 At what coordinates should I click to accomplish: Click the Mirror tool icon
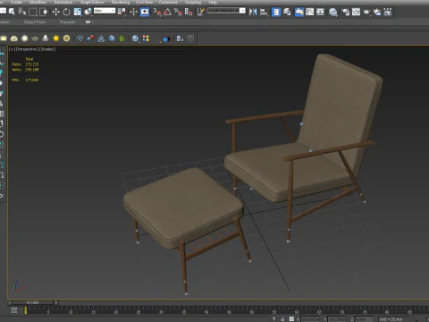tap(253, 12)
